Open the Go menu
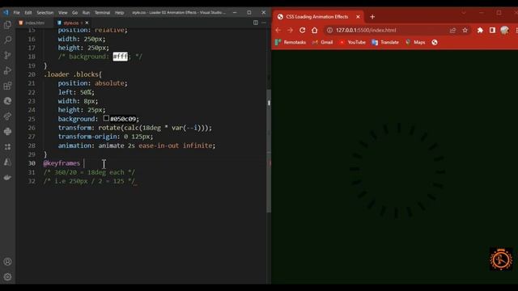518x291 pixels. [75, 13]
